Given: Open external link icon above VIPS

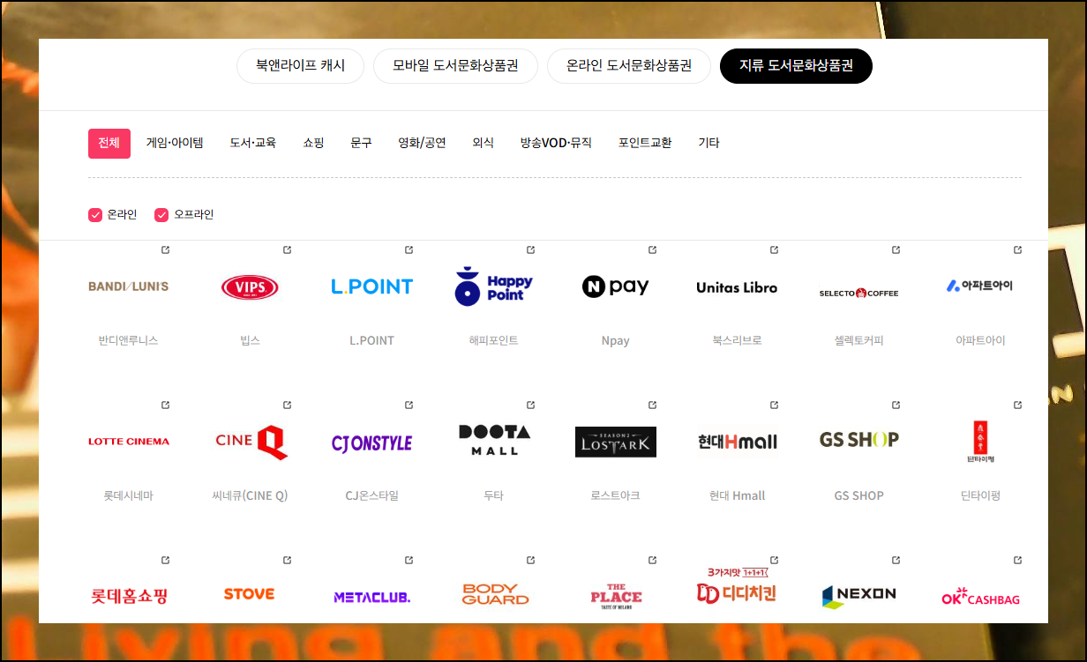Looking at the screenshot, I should 287,250.
